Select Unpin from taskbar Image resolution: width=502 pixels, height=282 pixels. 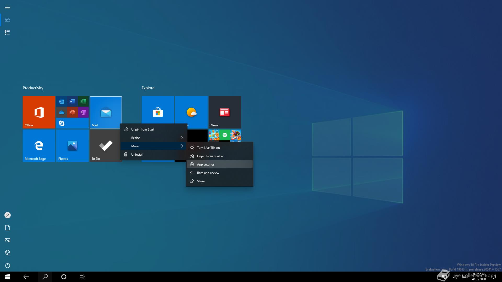[x=220, y=156]
